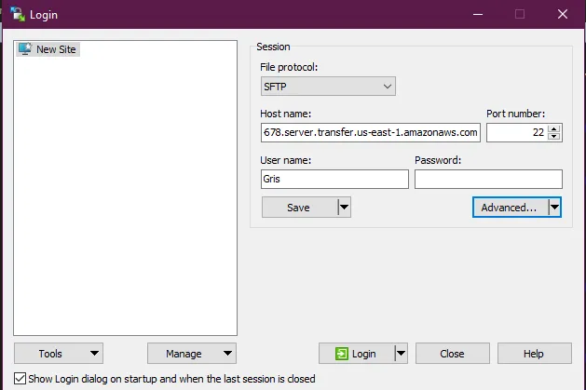Focus the Password text field
This screenshot has width=586, height=390.
tap(488, 180)
